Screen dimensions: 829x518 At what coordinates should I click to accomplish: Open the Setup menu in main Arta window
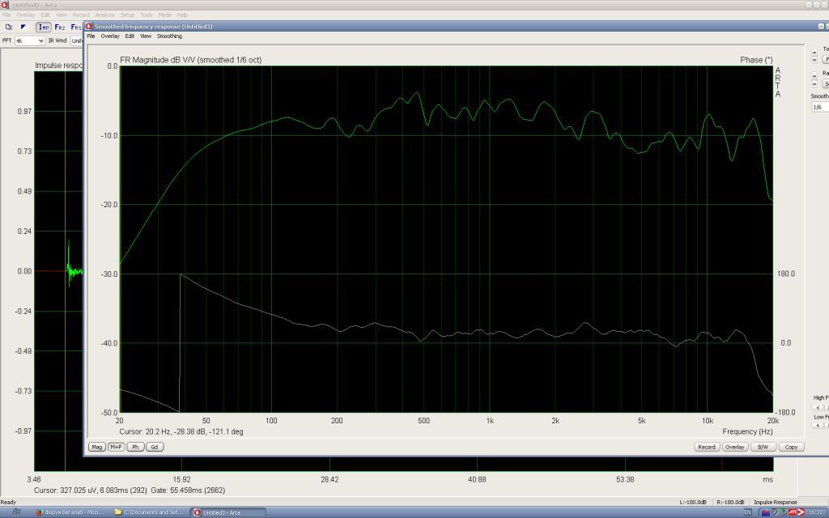click(127, 15)
